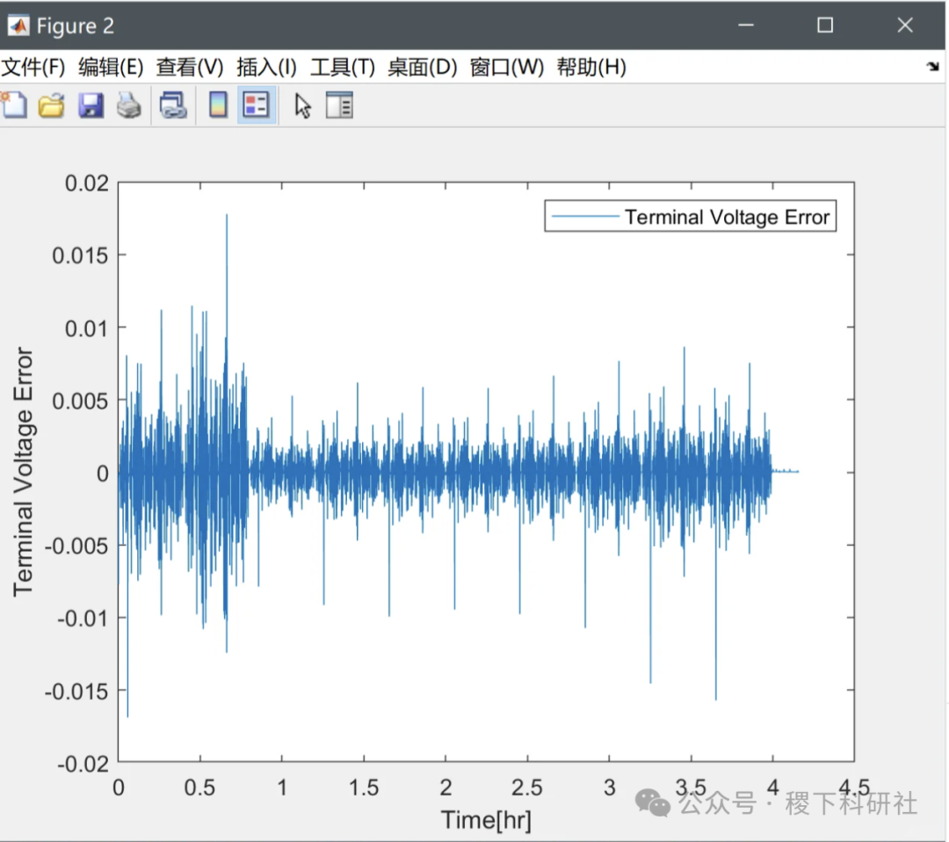Click the vertical Terminal Voltage Error axis label
The width and height of the screenshot is (949, 842).
(23, 472)
